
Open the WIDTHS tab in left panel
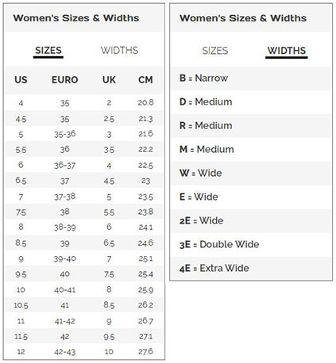(x=119, y=50)
